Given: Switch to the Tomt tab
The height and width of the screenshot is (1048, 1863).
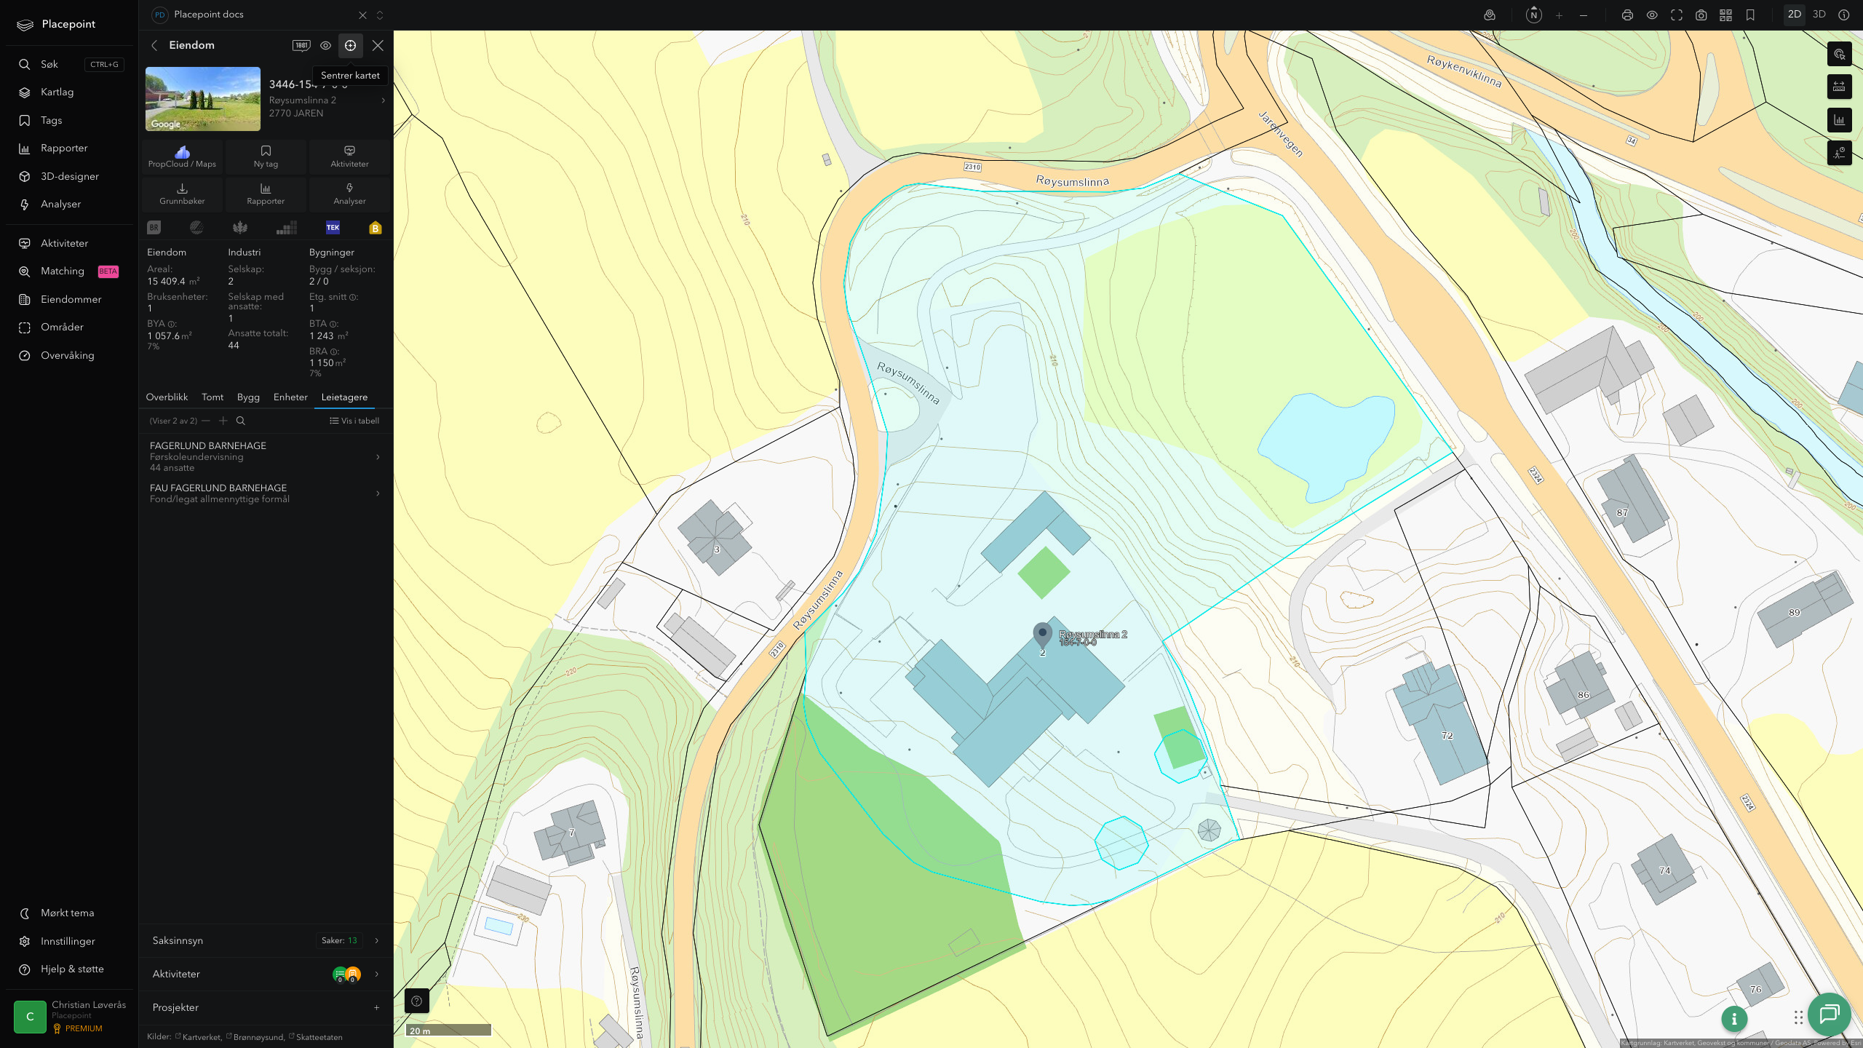Looking at the screenshot, I should pos(212,397).
